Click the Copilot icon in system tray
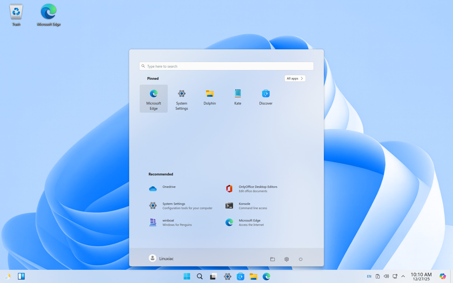The image size is (453, 283). click(x=442, y=276)
